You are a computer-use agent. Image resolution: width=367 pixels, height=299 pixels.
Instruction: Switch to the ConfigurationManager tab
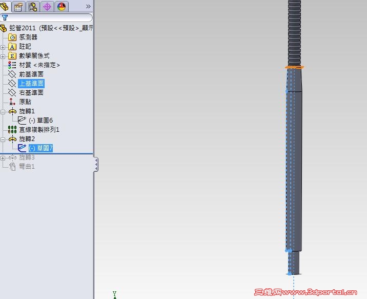(33, 7)
